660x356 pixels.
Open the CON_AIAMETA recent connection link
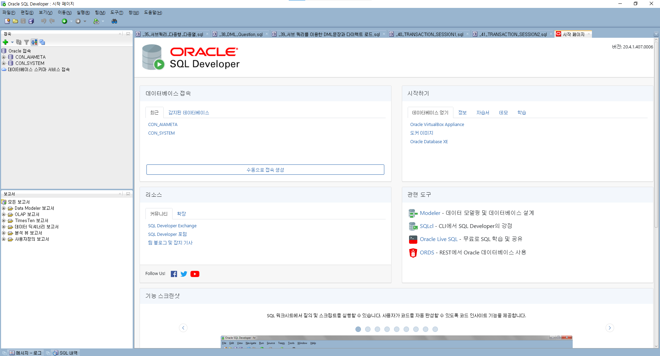163,125
